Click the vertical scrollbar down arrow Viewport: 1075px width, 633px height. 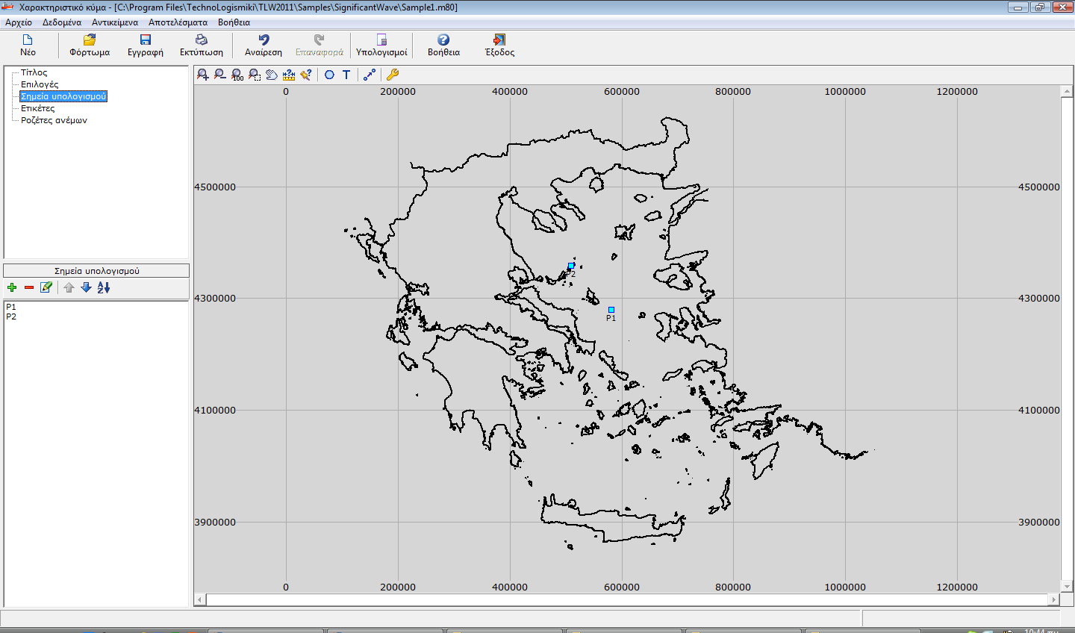[x=1067, y=587]
